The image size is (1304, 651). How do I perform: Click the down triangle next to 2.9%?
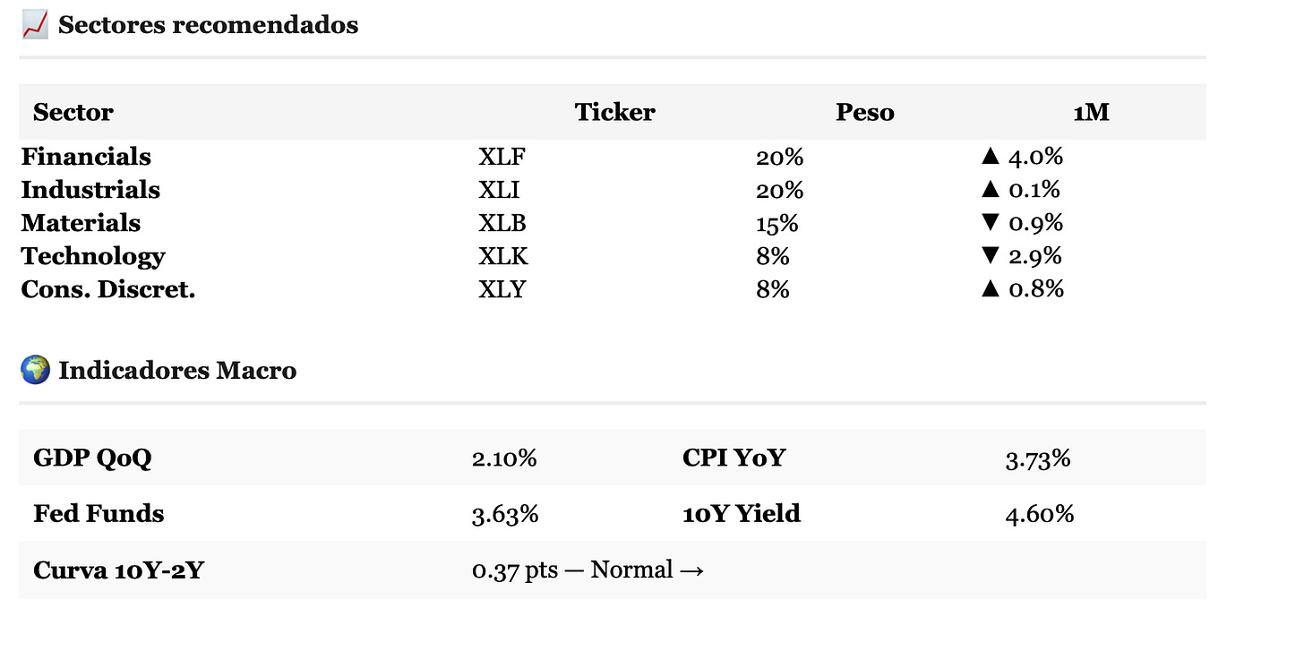(x=990, y=256)
